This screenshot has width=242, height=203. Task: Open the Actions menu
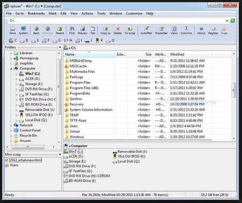pyautogui.click(x=87, y=13)
